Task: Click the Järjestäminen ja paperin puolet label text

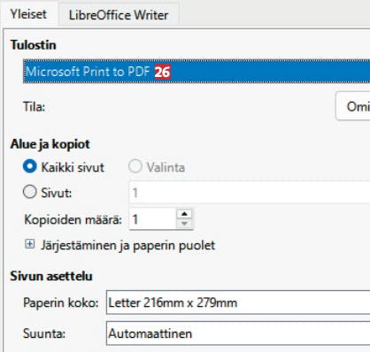Action: [127, 245]
